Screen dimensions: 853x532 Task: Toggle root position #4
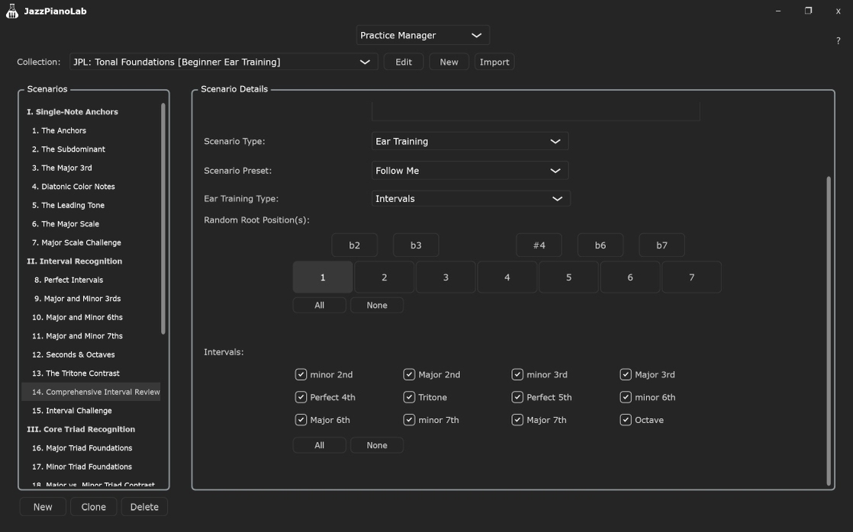[539, 245]
